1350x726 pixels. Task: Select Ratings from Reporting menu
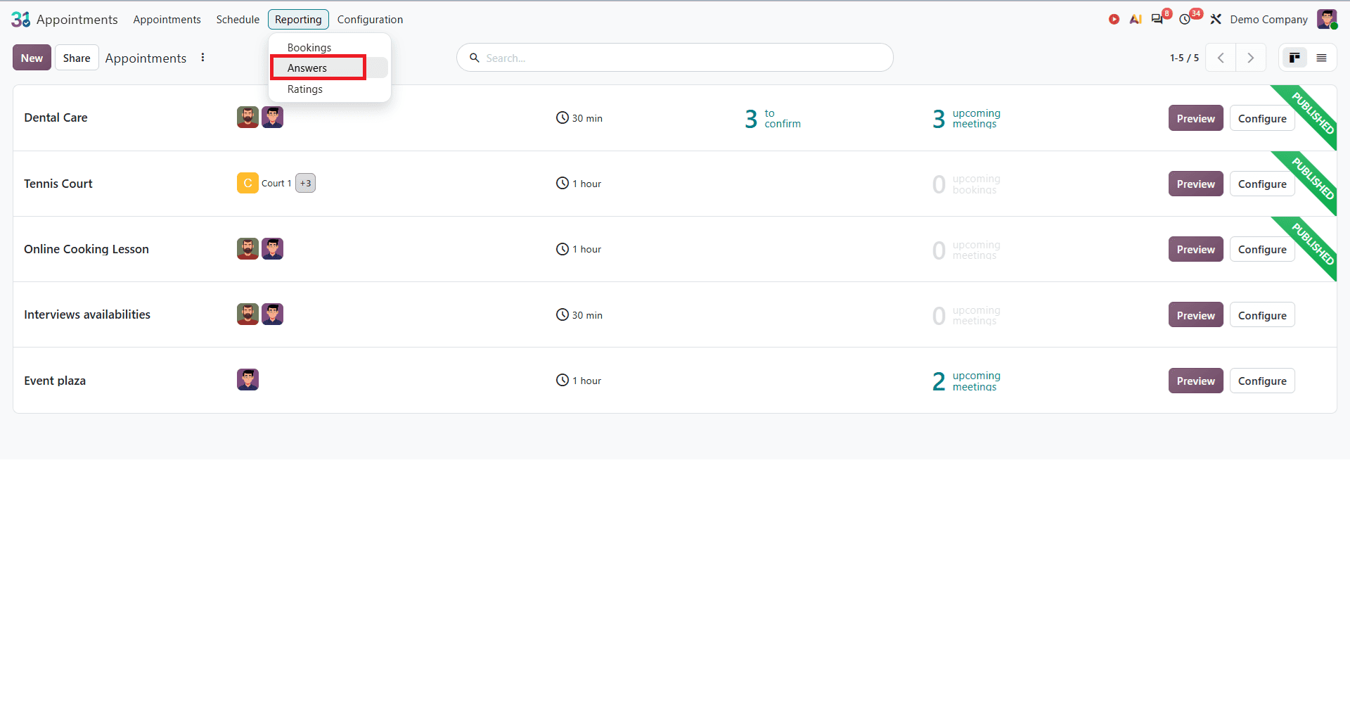(305, 89)
